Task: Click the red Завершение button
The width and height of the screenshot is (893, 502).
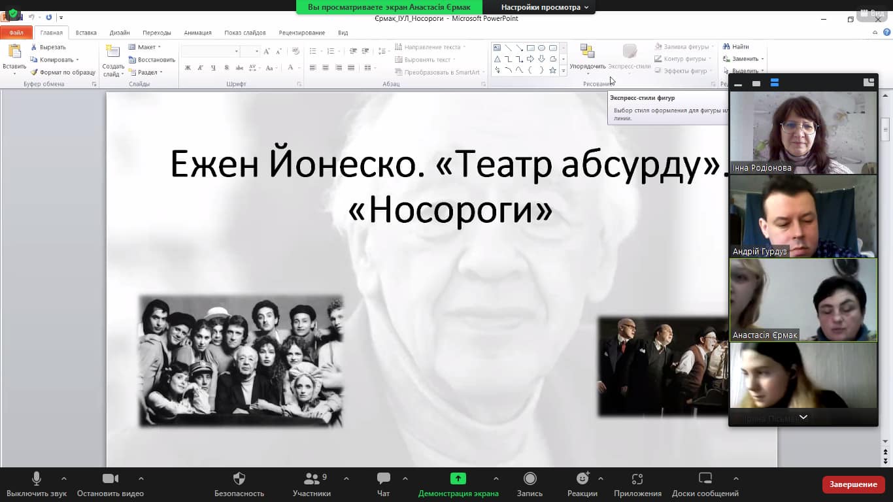Action: (852, 484)
